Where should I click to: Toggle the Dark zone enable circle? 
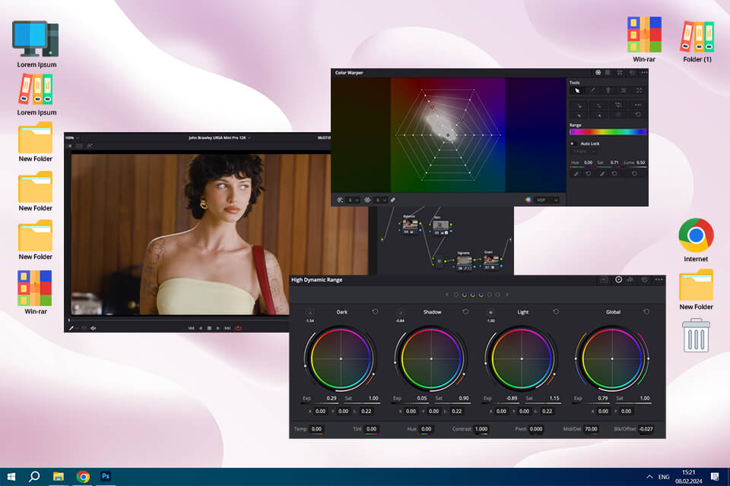pos(309,312)
